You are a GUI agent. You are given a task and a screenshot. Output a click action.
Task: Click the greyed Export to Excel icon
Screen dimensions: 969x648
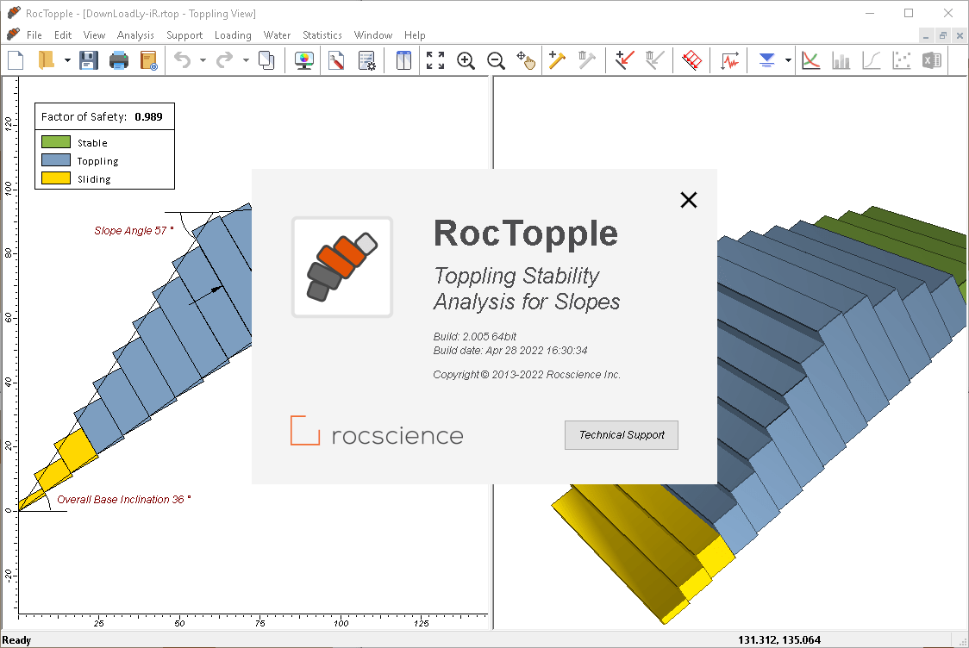pos(932,60)
